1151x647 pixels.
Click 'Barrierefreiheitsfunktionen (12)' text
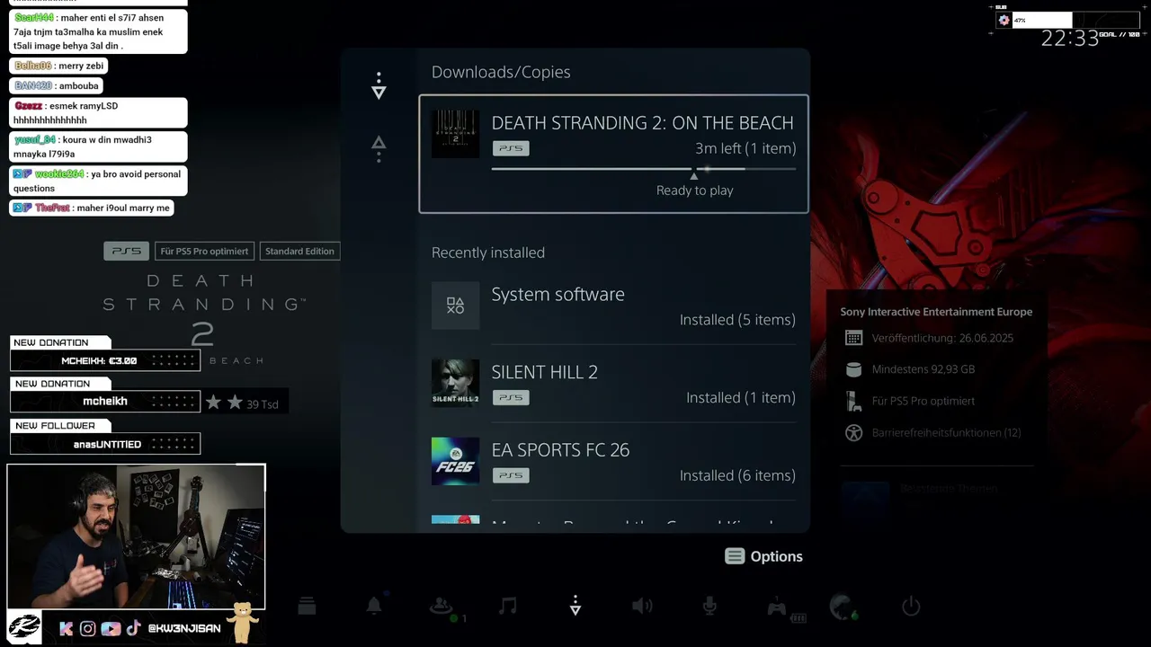946,432
